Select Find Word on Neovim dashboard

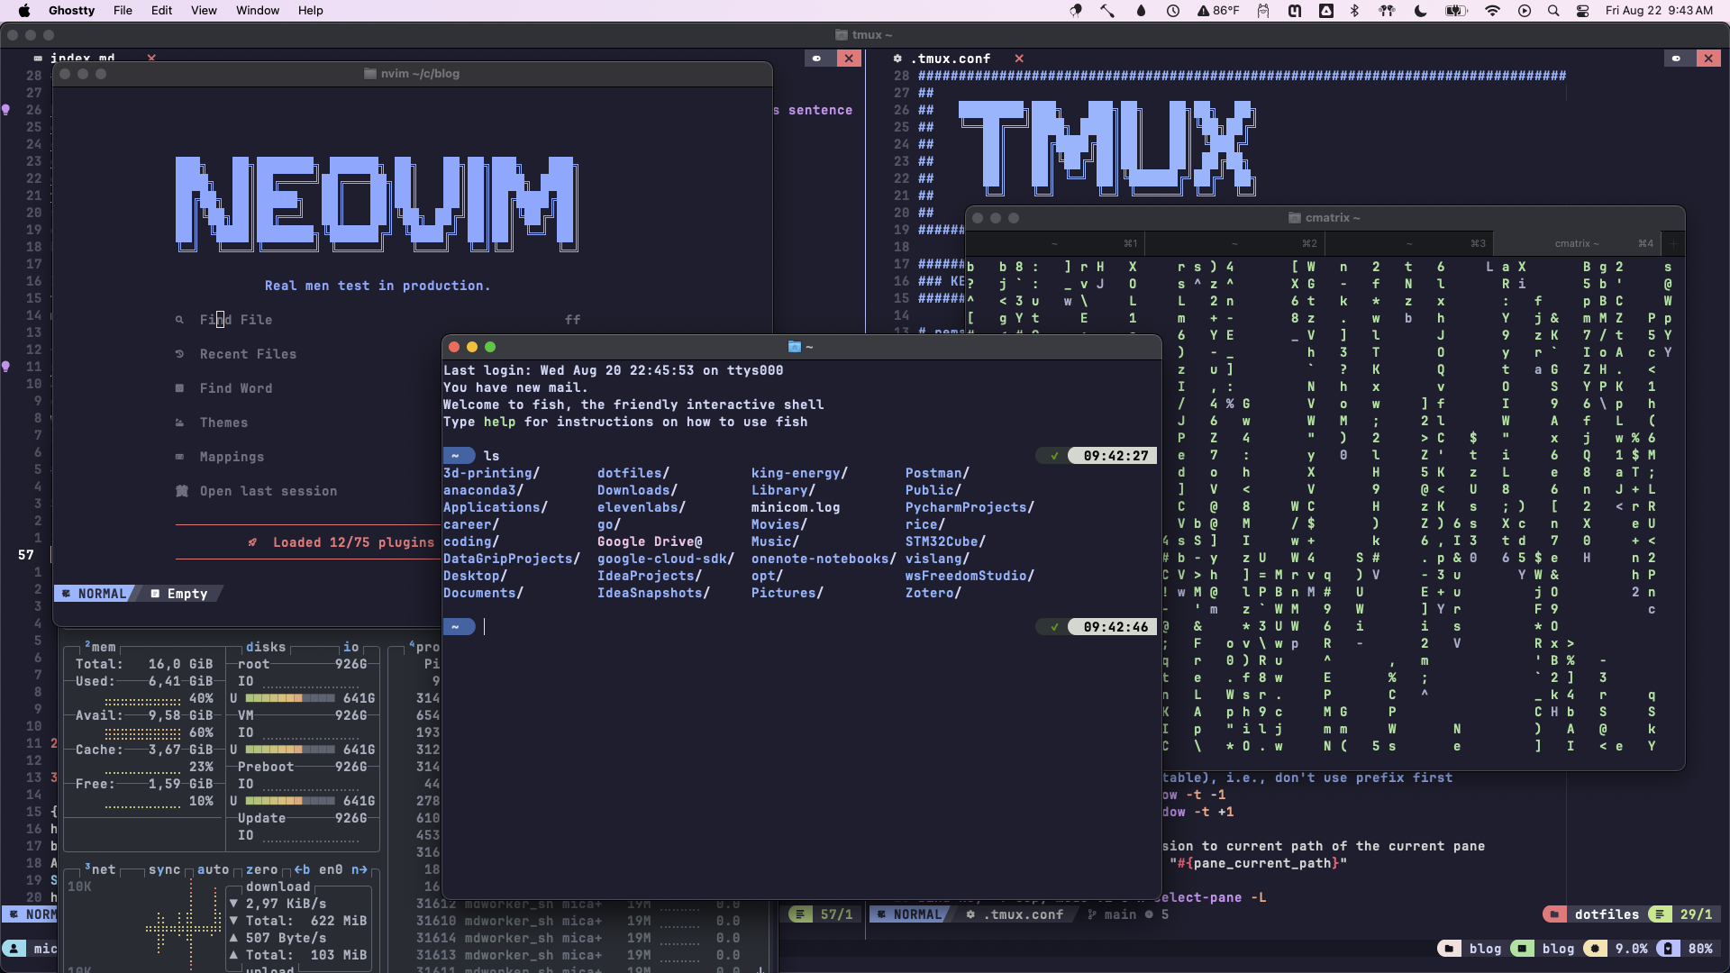236,388
